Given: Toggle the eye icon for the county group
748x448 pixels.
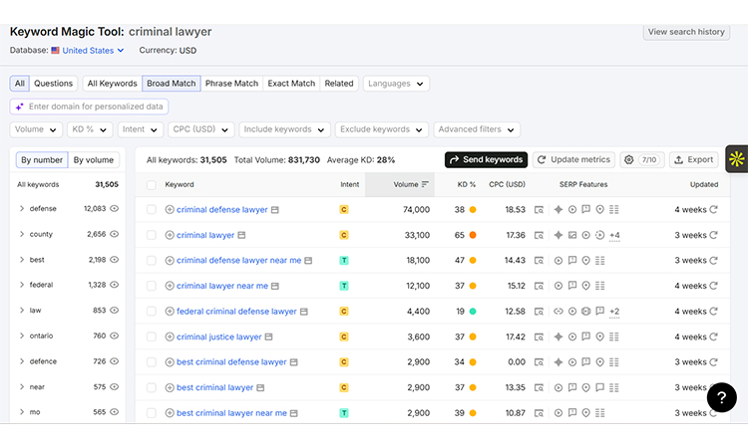Looking at the screenshot, I should (x=114, y=234).
